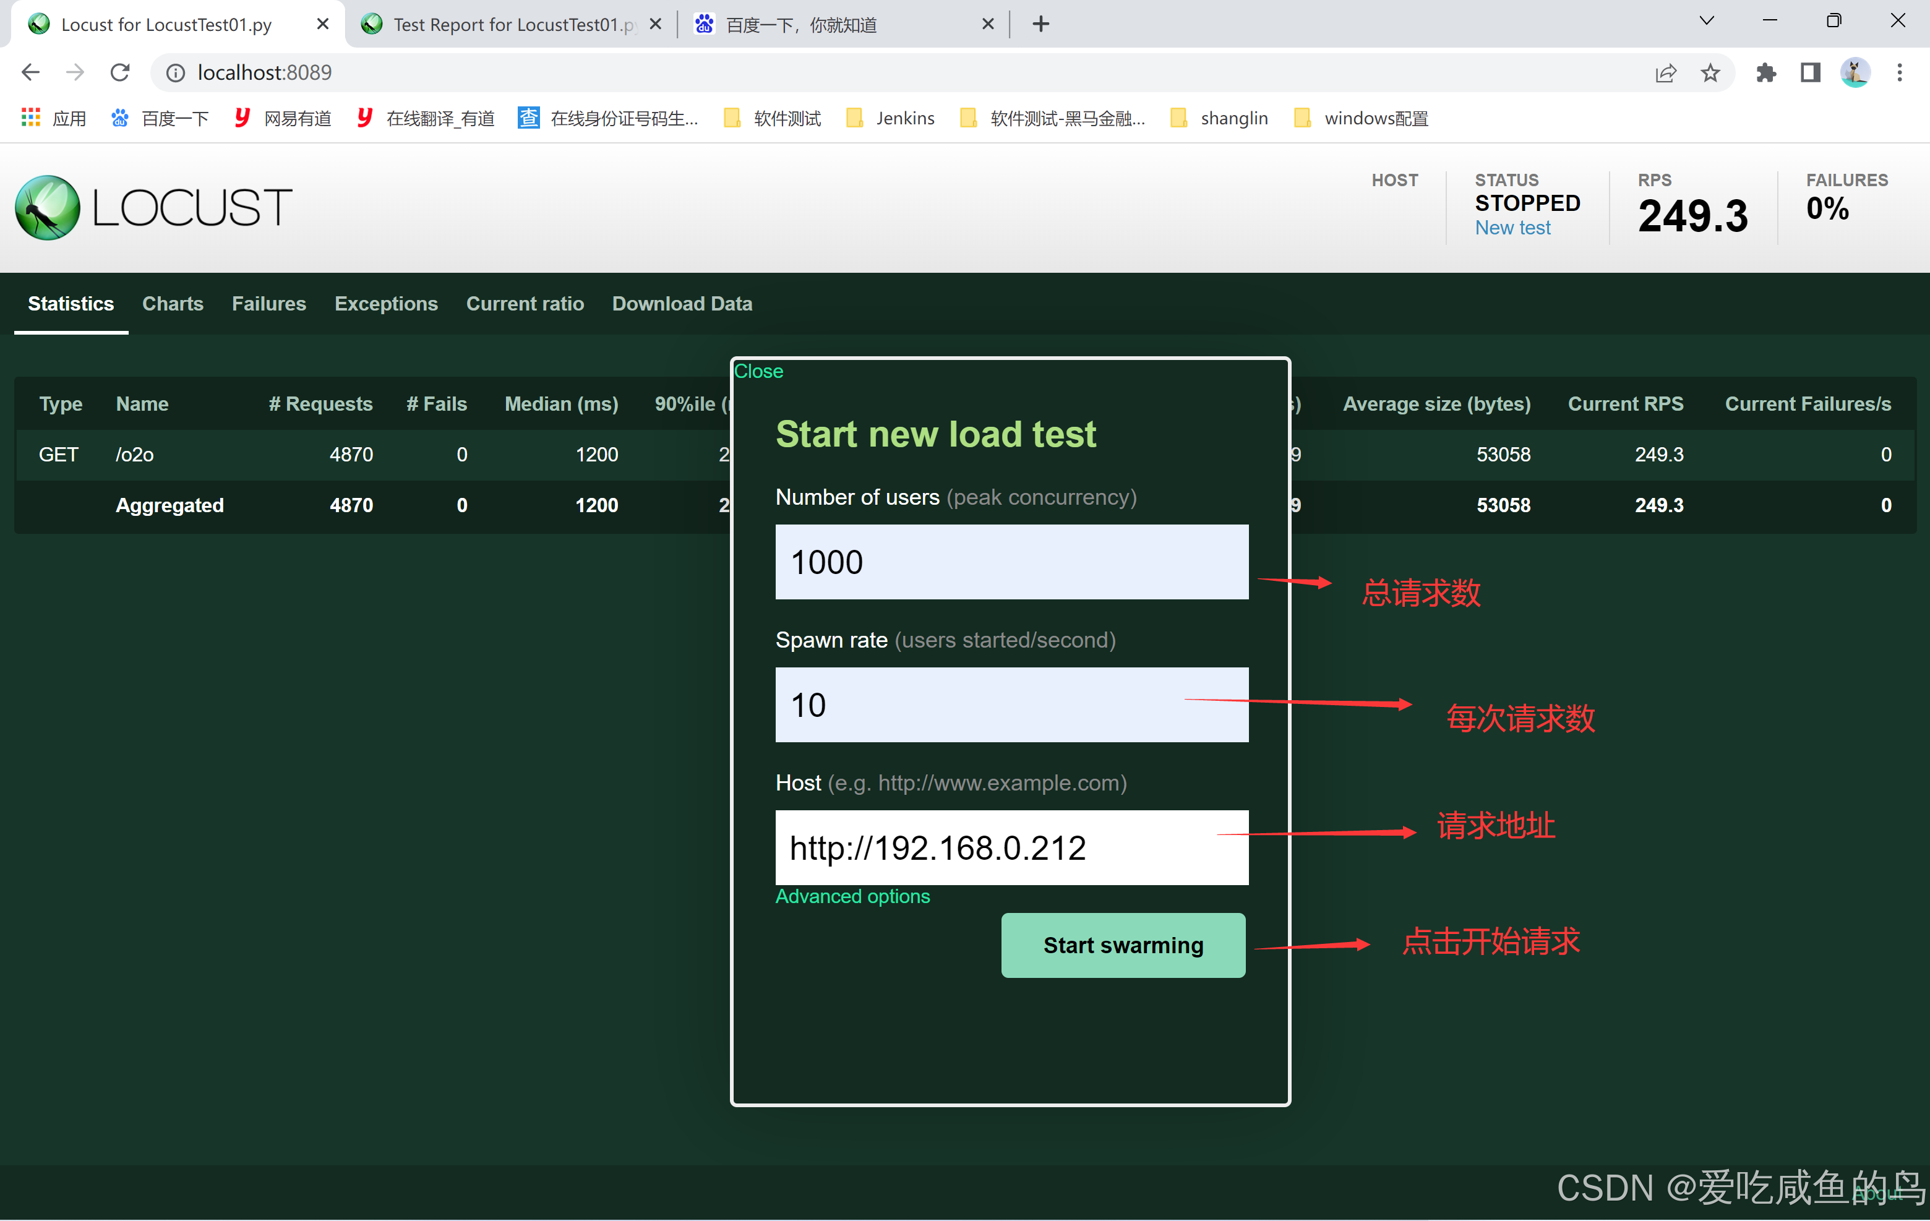Click the 百度一下 bookmark favicon
The height and width of the screenshot is (1221, 1930).
point(119,118)
